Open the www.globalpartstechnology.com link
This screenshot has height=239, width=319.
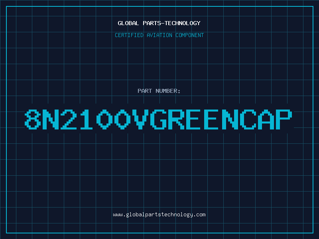(159, 215)
